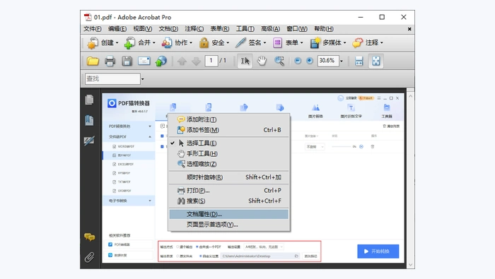This screenshot has height=279, width=495.
Task: Select the Hand tool in toolbar
Action: point(262,61)
